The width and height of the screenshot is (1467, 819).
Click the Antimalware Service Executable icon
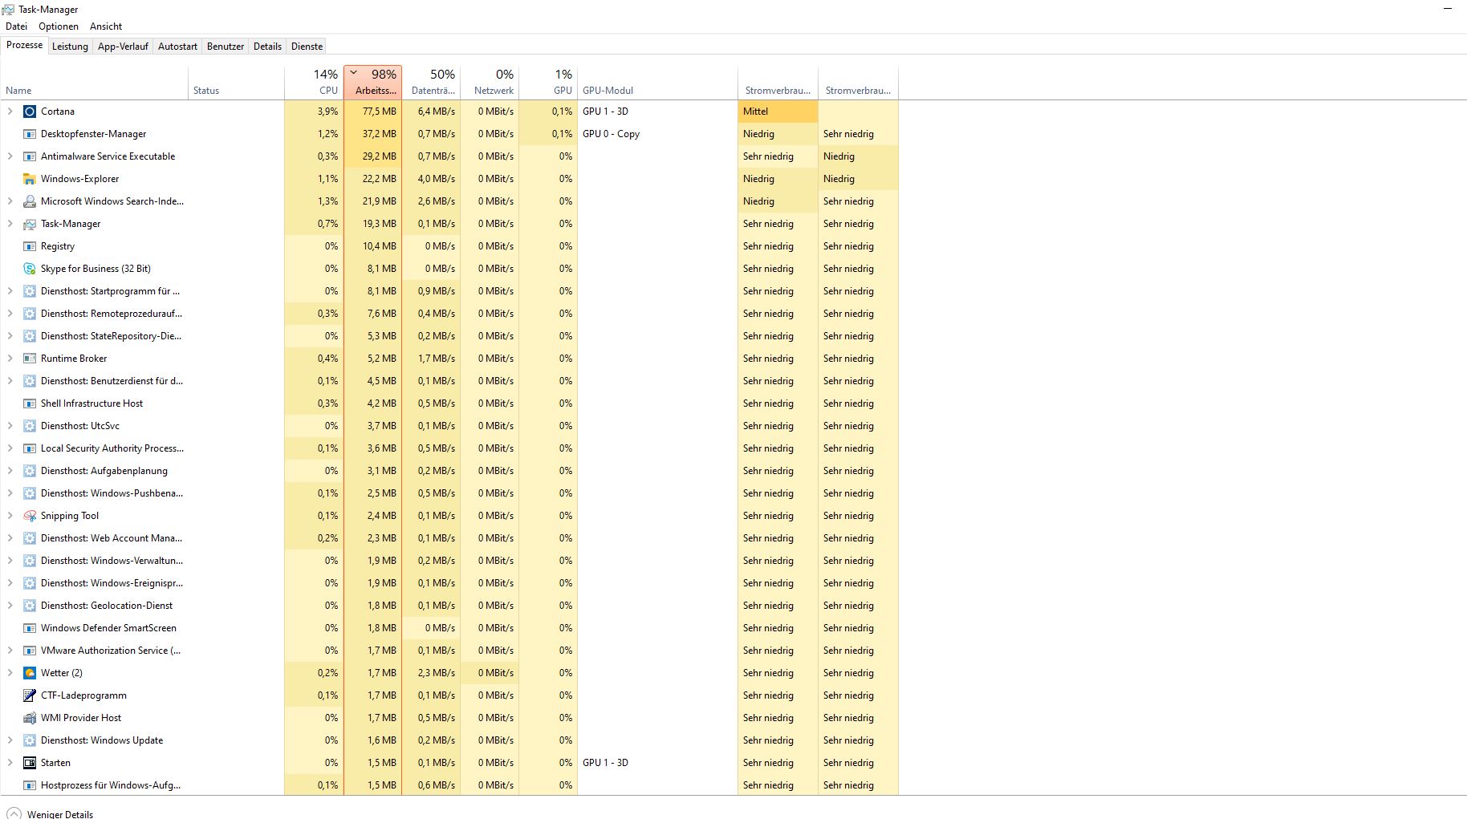coord(30,156)
